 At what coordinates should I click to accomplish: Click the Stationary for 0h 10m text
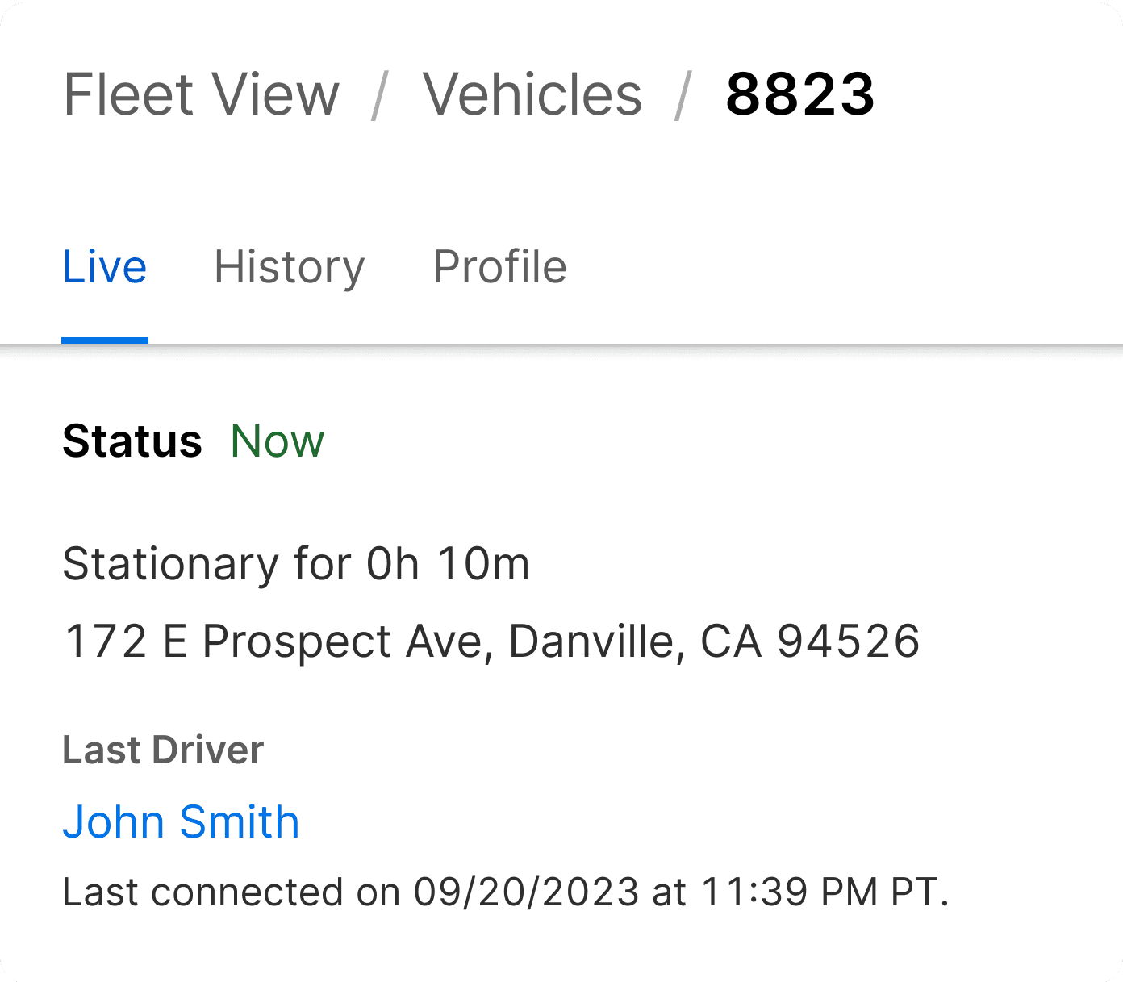tap(296, 563)
